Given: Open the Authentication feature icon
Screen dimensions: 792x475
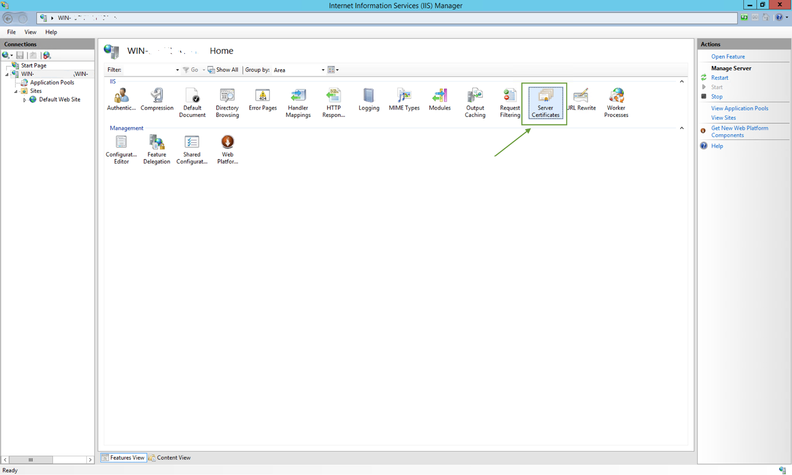Looking at the screenshot, I should point(121,99).
